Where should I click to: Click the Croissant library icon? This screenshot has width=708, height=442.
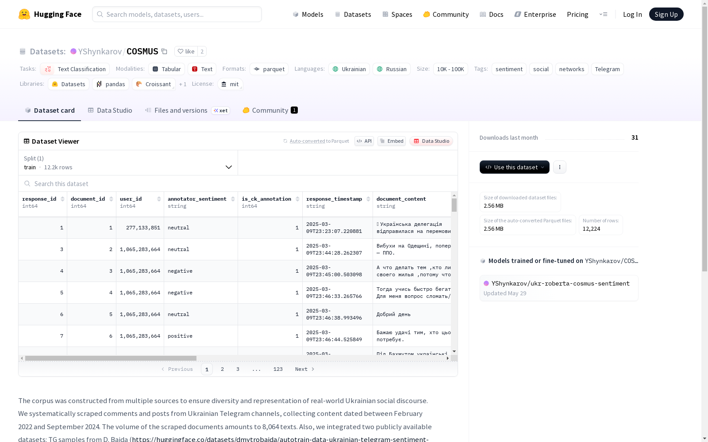tap(139, 84)
